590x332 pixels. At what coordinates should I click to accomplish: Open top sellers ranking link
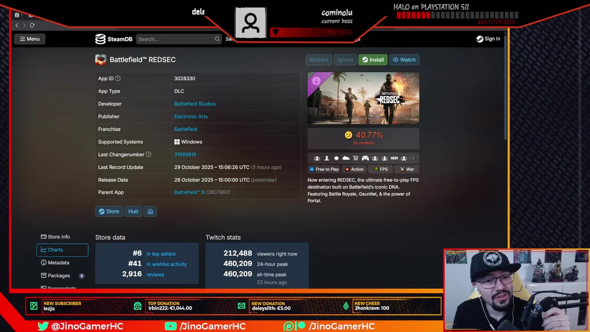161,254
